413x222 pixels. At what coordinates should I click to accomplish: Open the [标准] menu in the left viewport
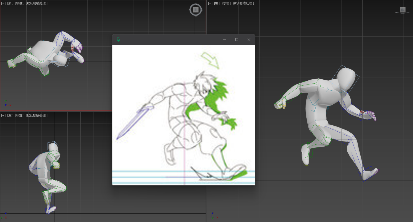(20, 115)
